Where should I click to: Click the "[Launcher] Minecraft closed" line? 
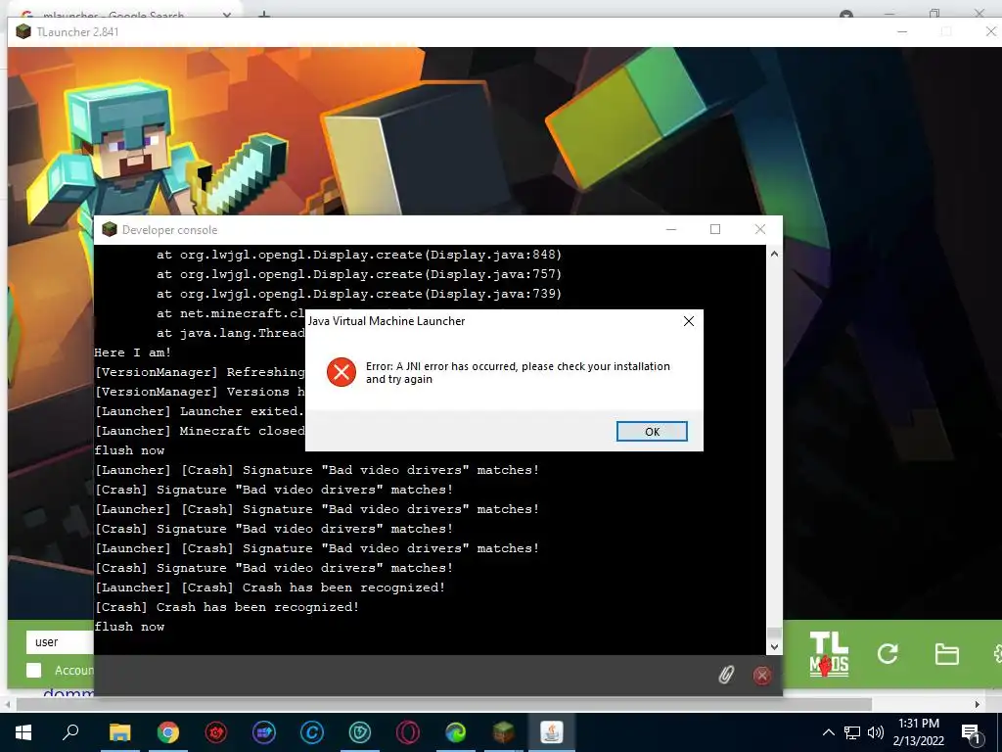200,431
